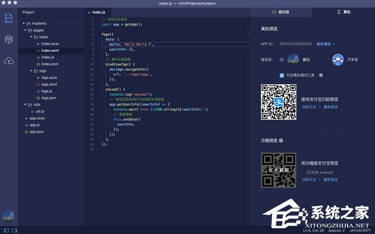Open index.axml in the file tree
Image resolution: width=375 pixels, height=234 pixels.
click(50, 51)
